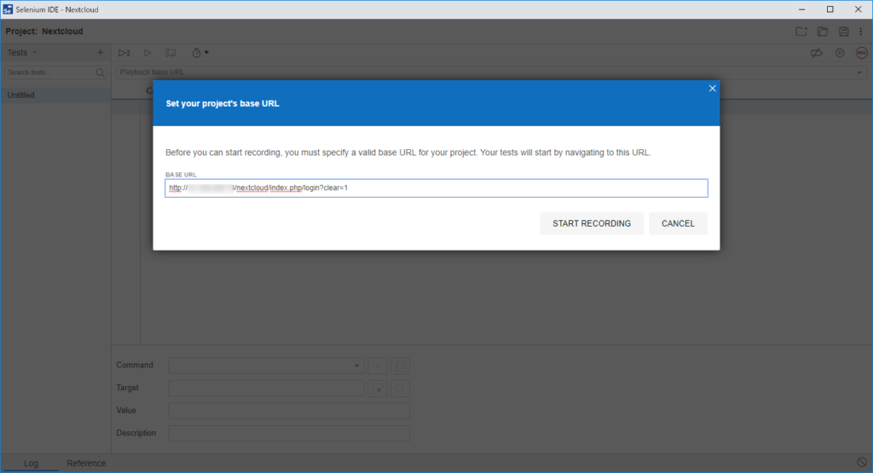Clear the log icon

tap(862, 463)
